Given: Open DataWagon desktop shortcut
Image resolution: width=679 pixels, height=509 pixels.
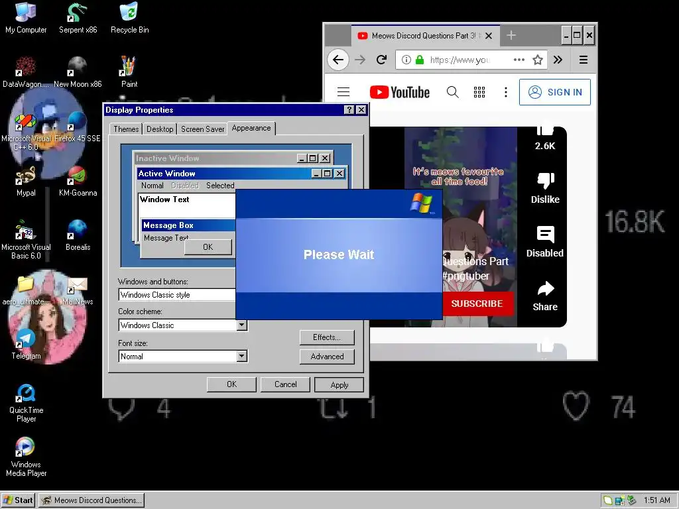Looking at the screenshot, I should (x=26, y=72).
